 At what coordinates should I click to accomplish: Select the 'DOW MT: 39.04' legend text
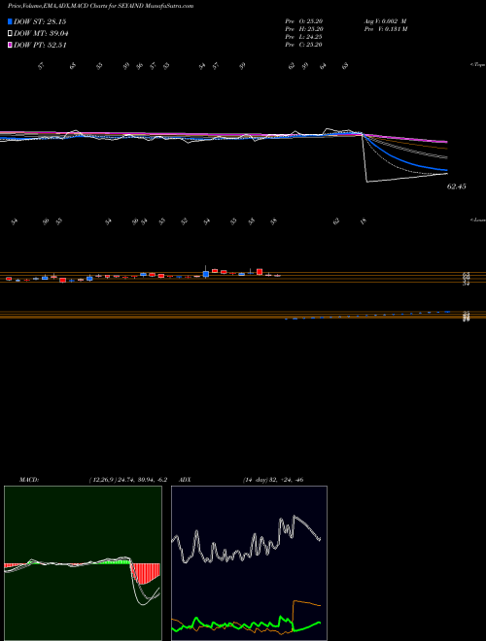click(x=41, y=34)
